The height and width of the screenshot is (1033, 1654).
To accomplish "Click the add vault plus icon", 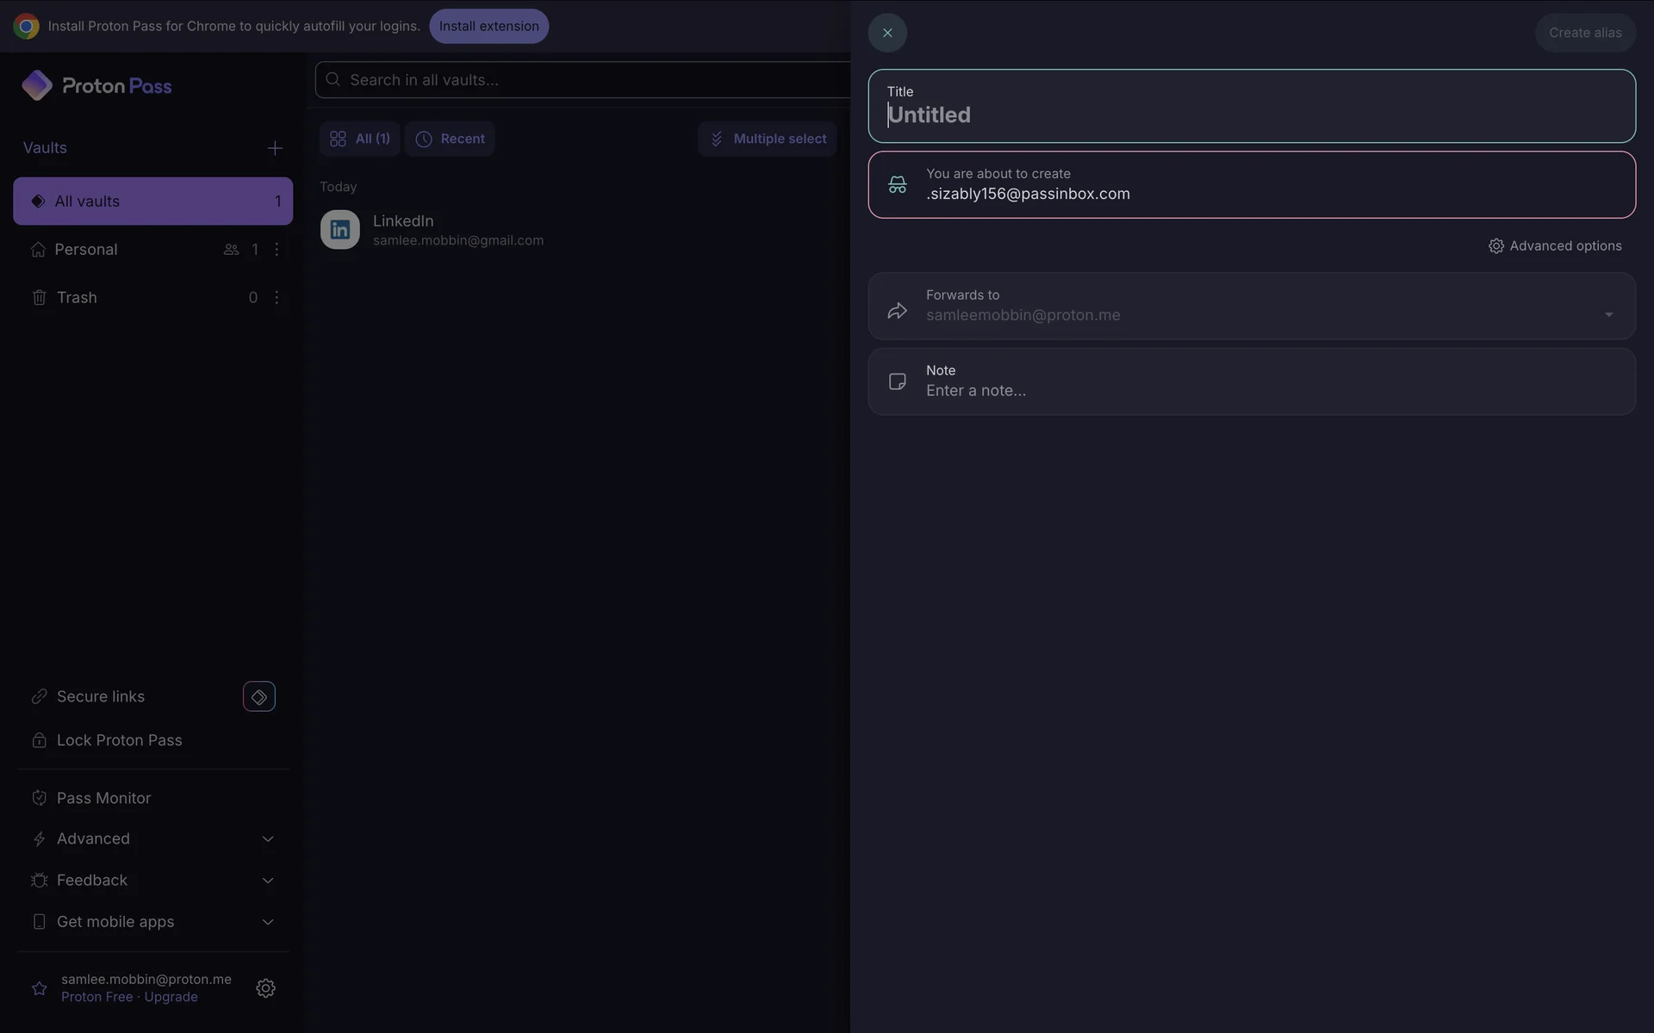I will click(275, 148).
